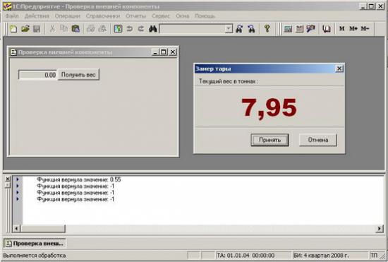Image resolution: width=388 pixels, height=262 pixels.
Task: Click the book syntax helper icon
Action: (x=327, y=29)
